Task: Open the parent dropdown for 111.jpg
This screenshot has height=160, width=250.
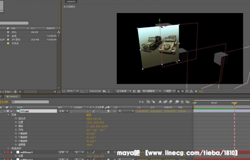Action: click(x=126, y=111)
